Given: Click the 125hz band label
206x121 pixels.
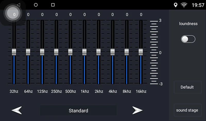Looking at the screenshot, I should [42, 91].
